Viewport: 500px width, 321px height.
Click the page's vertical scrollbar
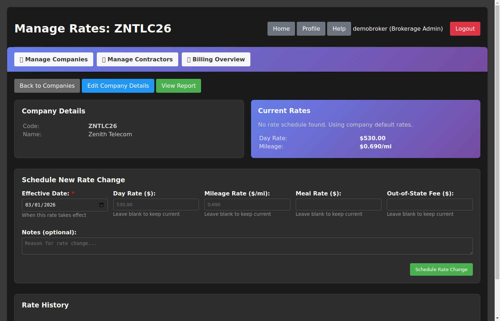[x=497, y=143]
